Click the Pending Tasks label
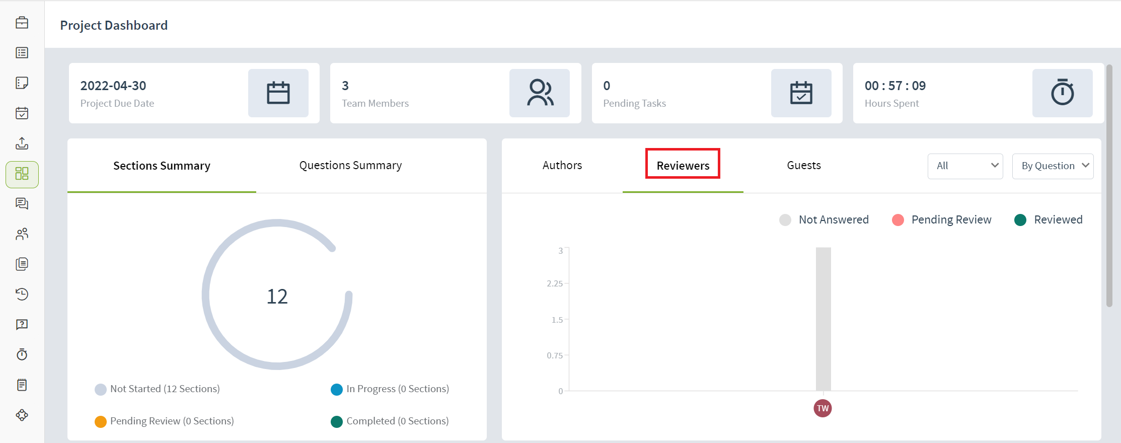The width and height of the screenshot is (1121, 443). (x=634, y=103)
